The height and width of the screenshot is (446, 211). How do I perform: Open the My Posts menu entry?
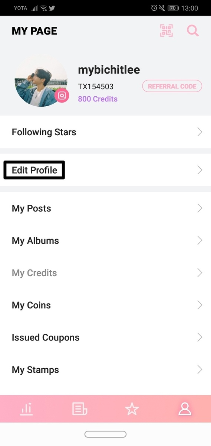coord(105,208)
